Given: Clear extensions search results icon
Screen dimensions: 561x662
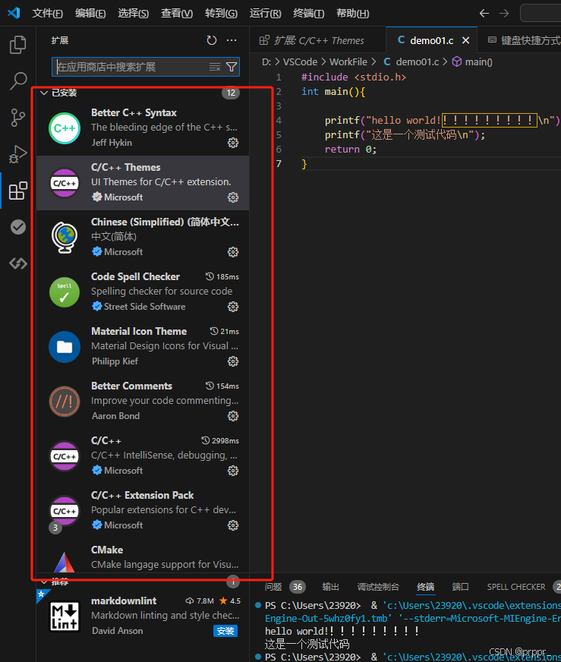Looking at the screenshot, I should point(215,67).
